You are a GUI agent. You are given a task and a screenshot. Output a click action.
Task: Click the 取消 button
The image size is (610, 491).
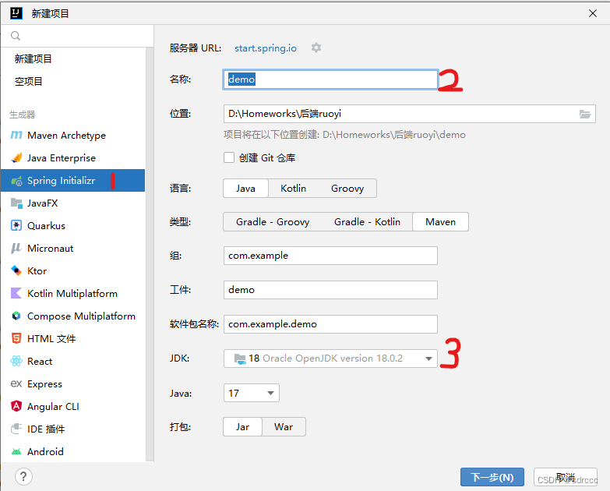[x=566, y=477]
